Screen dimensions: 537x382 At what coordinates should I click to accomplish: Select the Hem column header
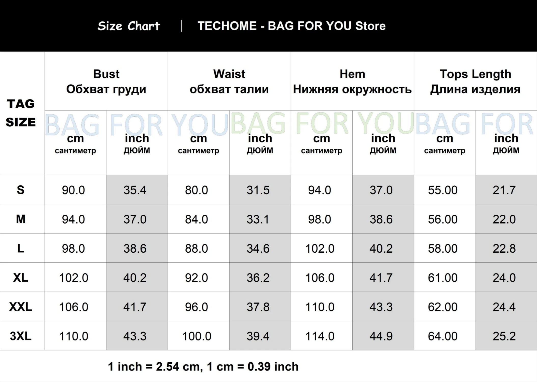(352, 81)
